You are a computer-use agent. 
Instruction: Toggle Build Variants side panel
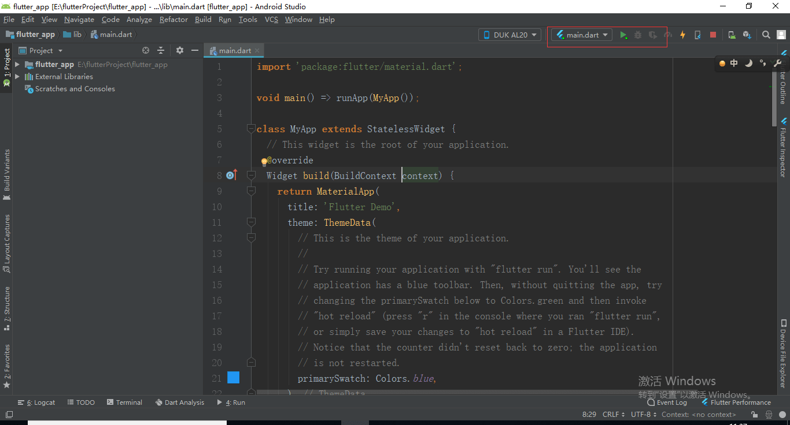(x=7, y=174)
